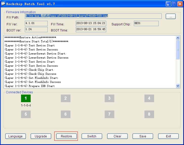Start the Restore action
Screen dimensions: 184x145
tap(66, 136)
